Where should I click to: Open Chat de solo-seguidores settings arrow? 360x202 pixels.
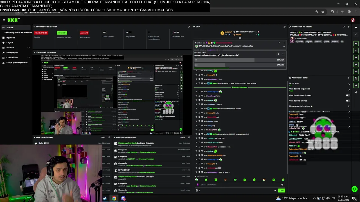[349, 90]
